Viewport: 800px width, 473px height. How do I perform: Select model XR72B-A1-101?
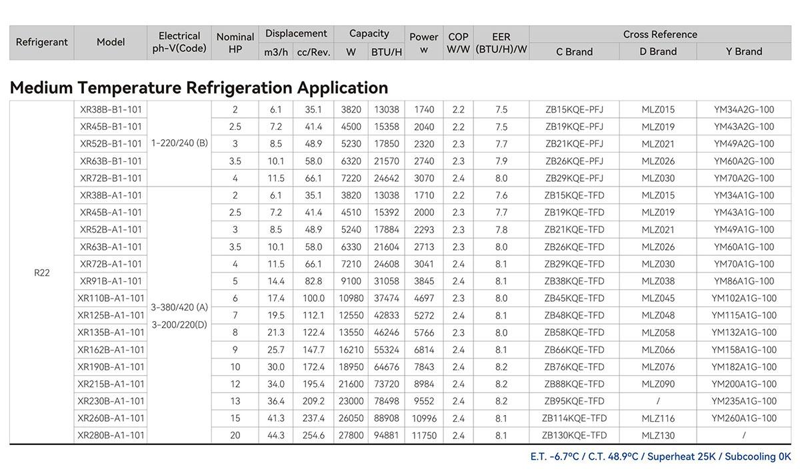click(x=111, y=264)
